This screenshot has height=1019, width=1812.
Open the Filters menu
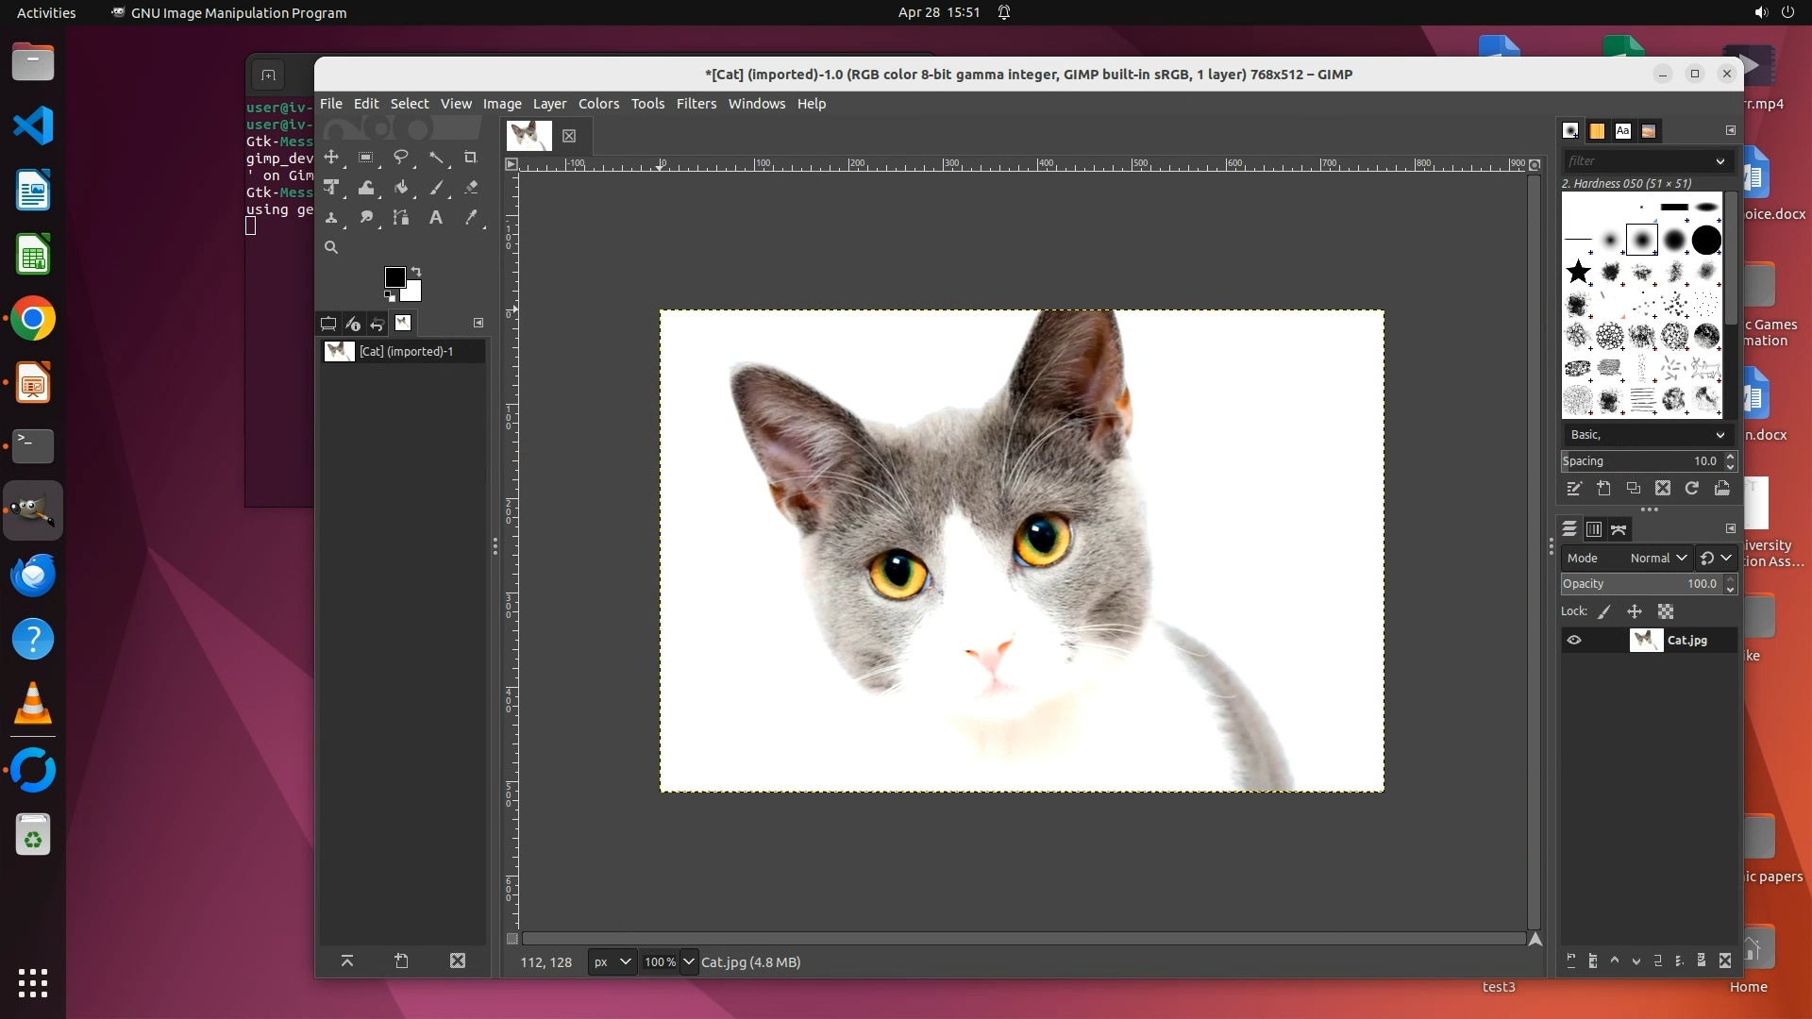click(696, 104)
